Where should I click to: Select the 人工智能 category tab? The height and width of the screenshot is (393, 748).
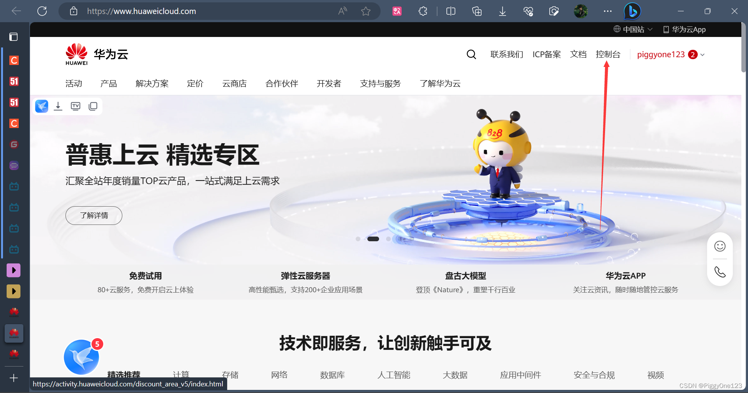coord(393,375)
